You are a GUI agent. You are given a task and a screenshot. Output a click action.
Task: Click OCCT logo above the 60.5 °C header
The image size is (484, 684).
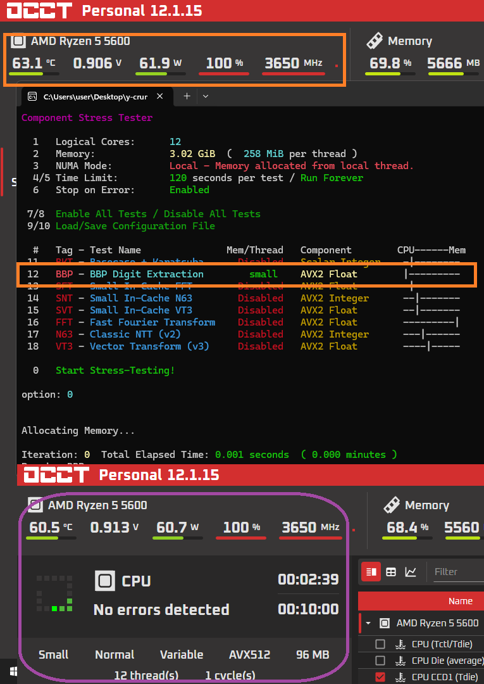point(56,474)
